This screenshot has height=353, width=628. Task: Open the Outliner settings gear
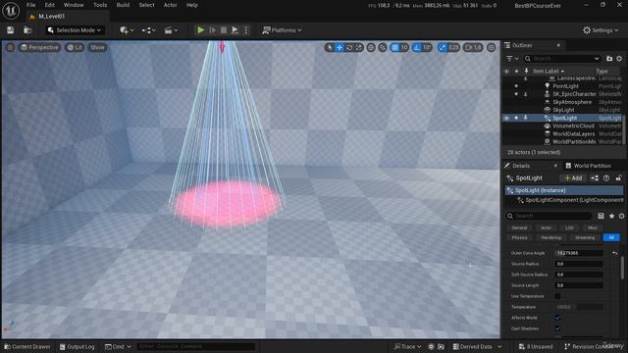[x=619, y=59]
